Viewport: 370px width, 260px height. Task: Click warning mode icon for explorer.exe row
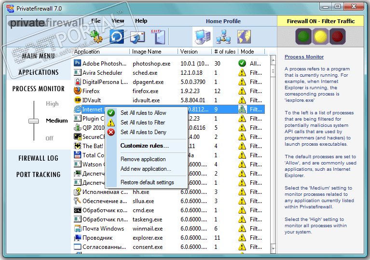point(242,238)
